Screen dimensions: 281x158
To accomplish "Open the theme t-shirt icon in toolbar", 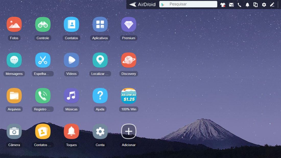I will 223,5.
